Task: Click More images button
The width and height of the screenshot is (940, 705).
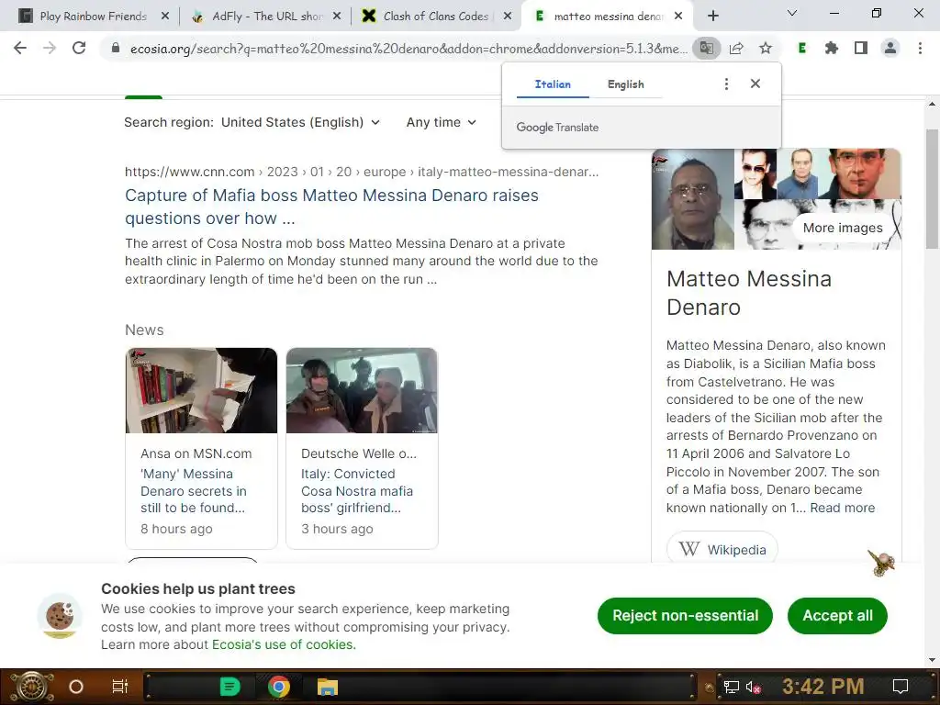Action: pos(843,228)
